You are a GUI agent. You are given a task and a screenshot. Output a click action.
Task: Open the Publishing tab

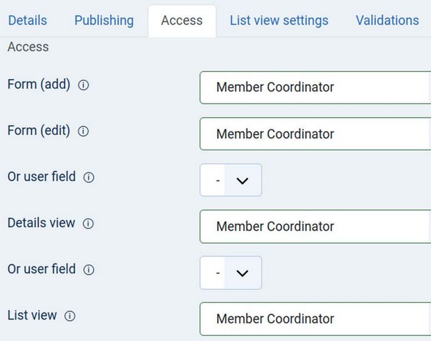click(x=104, y=21)
